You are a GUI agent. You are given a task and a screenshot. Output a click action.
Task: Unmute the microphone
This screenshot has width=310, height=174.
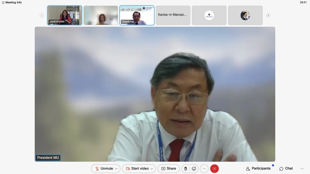coord(104,169)
